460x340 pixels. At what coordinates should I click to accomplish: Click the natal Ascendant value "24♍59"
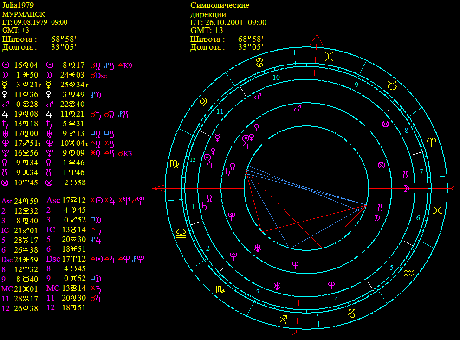pyautogui.click(x=26, y=201)
